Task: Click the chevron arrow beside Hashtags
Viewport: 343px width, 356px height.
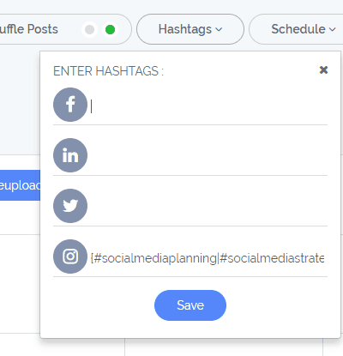Action: tap(219, 29)
